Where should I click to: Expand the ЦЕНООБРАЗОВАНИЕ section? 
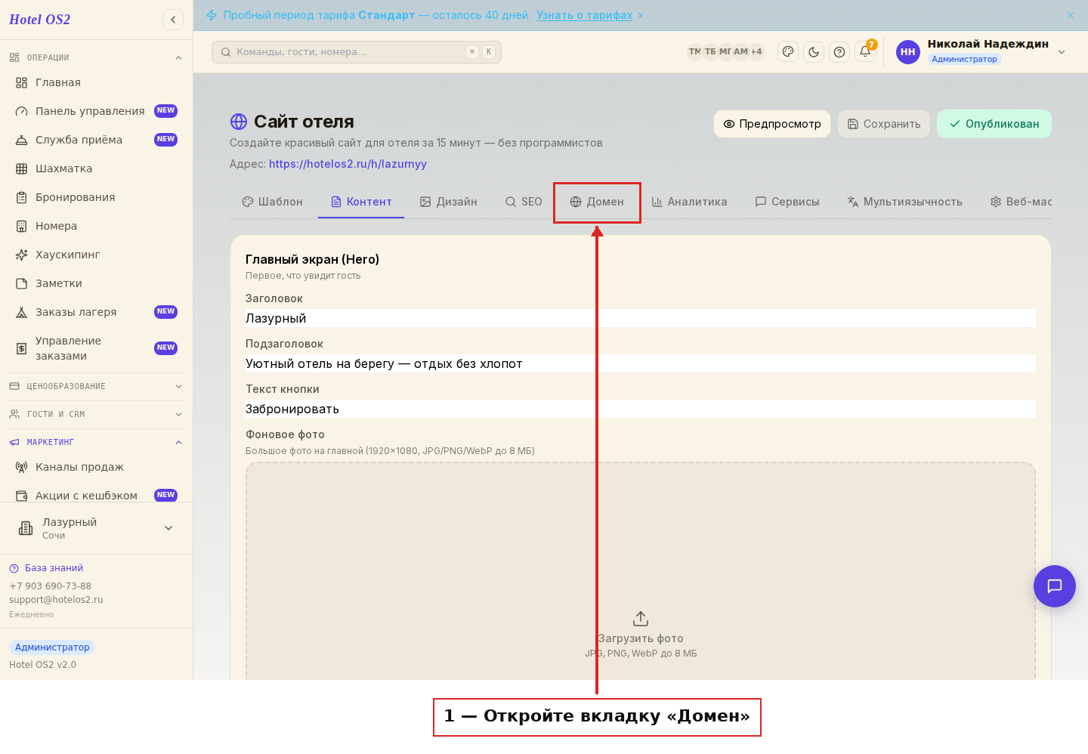point(96,386)
